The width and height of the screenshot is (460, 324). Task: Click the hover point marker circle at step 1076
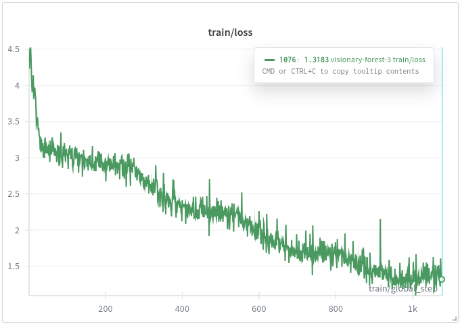tap(442, 279)
